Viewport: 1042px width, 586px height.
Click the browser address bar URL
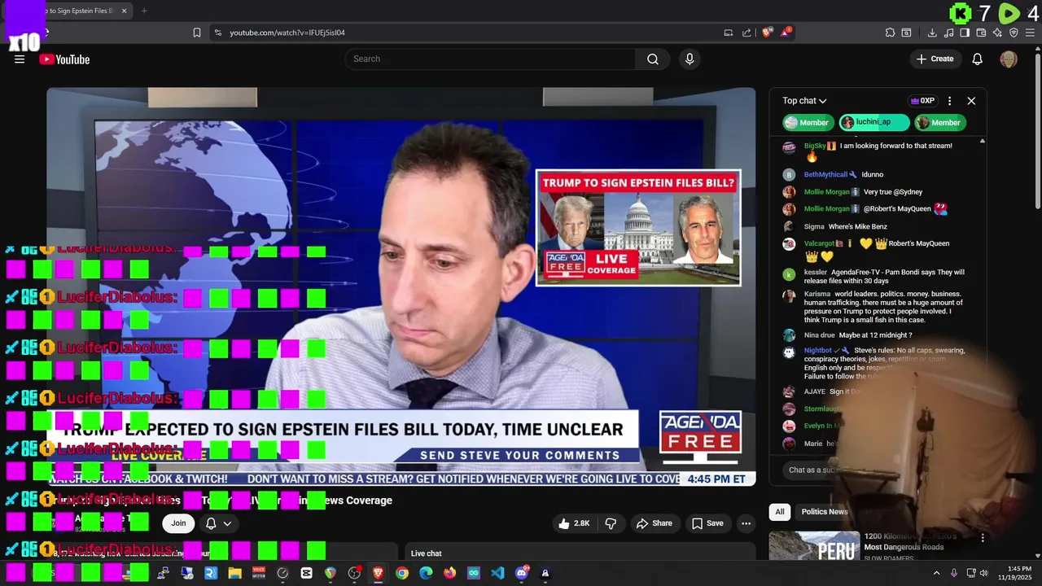click(x=287, y=33)
